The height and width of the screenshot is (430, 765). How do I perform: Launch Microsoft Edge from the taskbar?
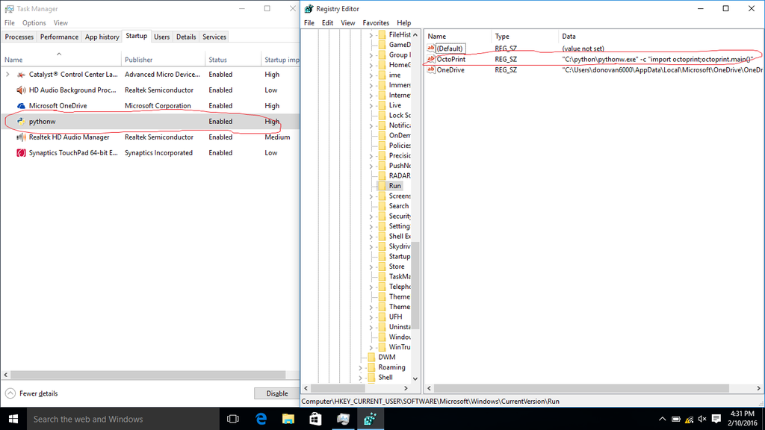[x=261, y=419]
